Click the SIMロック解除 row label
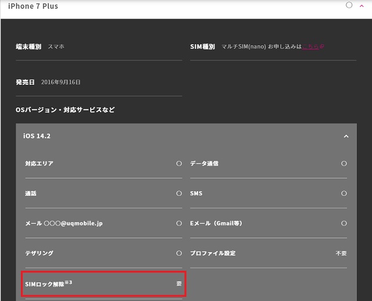372x301 pixels. point(44,284)
